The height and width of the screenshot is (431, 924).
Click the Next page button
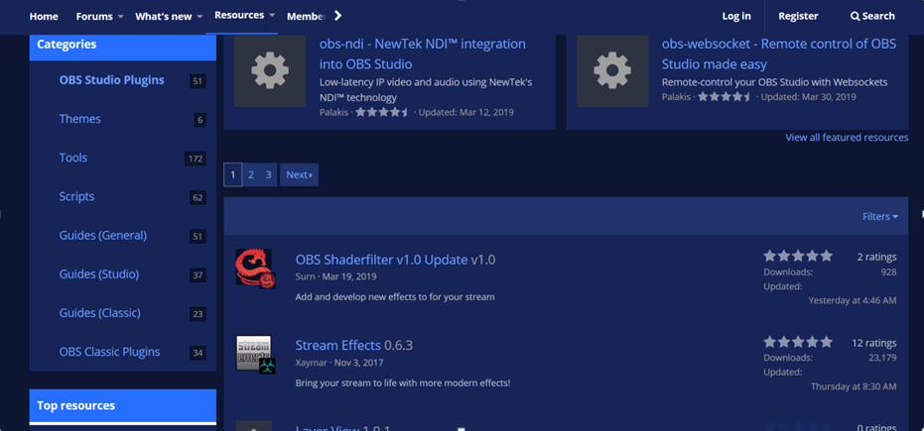299,174
